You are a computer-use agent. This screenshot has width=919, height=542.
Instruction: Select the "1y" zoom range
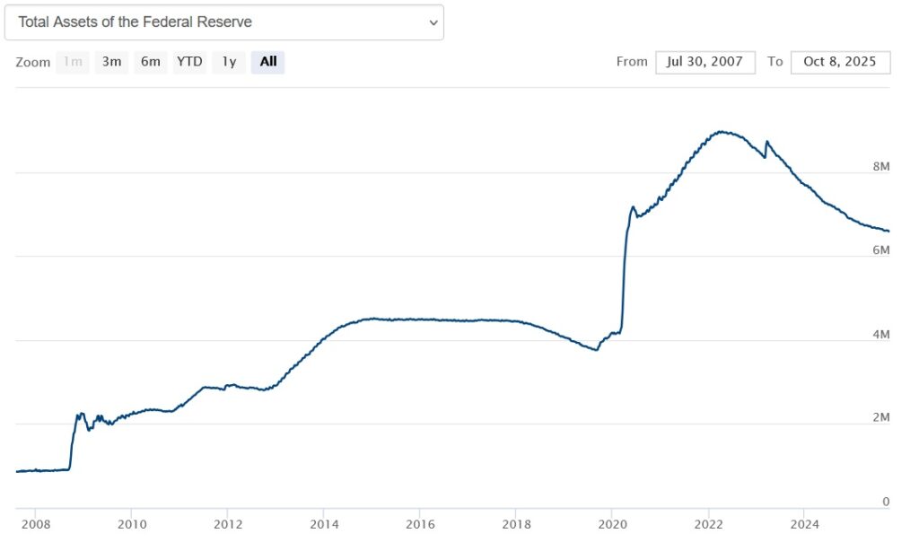click(x=229, y=62)
